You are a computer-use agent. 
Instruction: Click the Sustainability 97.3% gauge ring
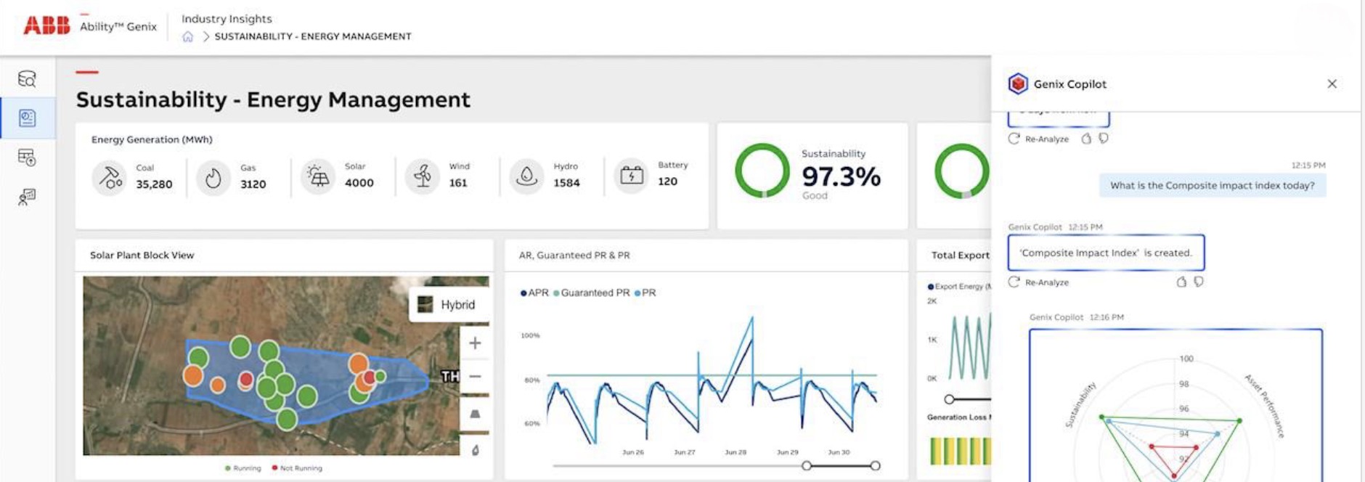click(762, 171)
